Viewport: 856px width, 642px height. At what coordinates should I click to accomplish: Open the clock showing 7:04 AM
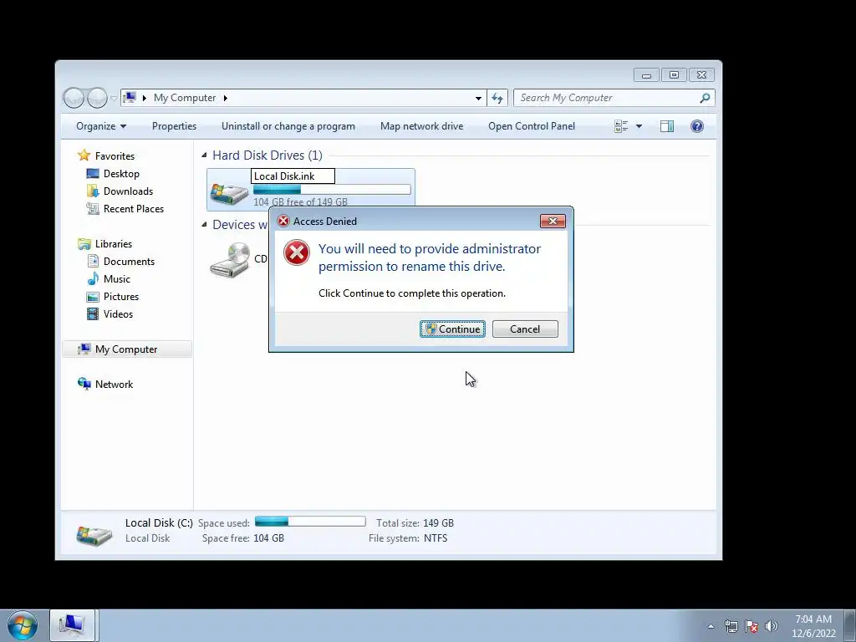(813, 626)
